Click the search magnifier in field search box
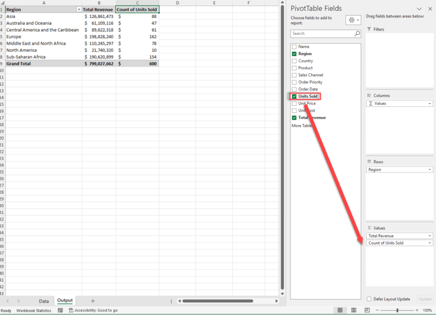This screenshot has height=315, width=436. tap(358, 33)
